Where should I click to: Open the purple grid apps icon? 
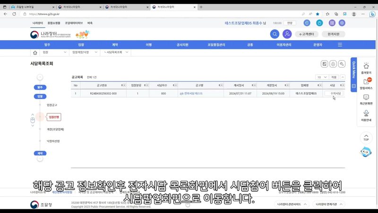332,23
